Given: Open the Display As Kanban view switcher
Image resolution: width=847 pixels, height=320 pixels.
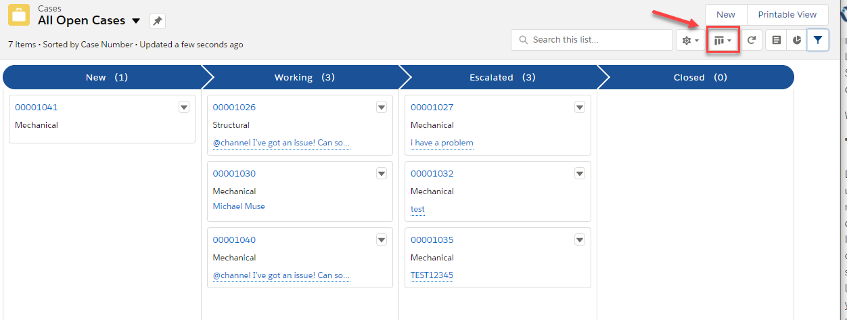Looking at the screenshot, I should [x=723, y=40].
